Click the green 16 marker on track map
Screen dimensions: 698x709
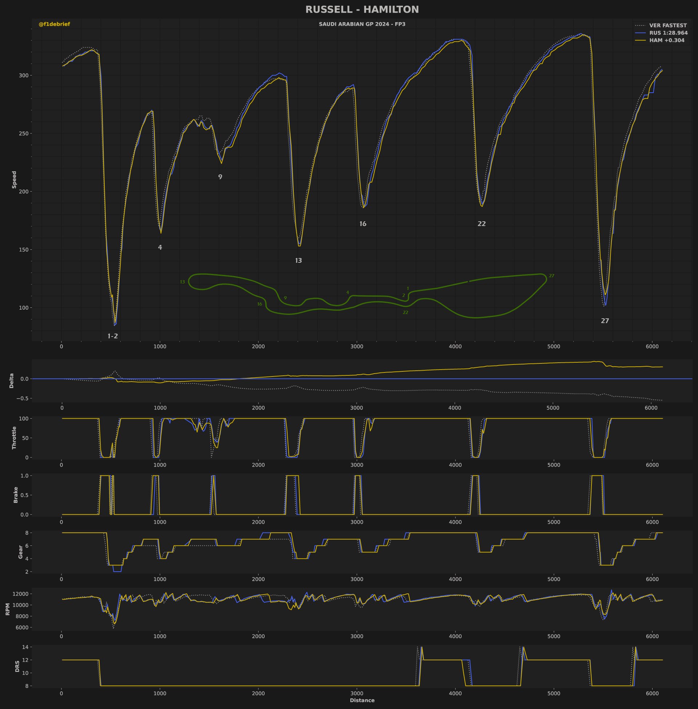(x=260, y=304)
